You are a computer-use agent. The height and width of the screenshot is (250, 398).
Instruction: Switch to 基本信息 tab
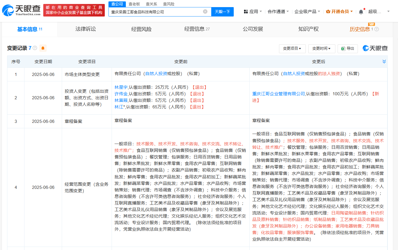[x=30, y=29]
